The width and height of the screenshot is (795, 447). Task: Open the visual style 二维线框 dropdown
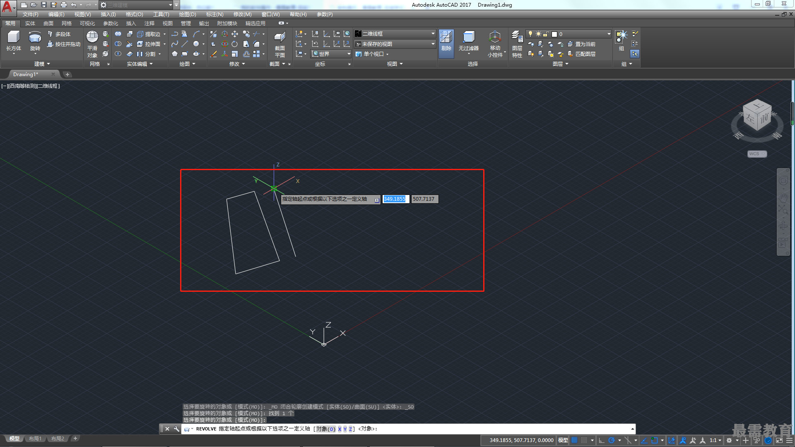click(x=395, y=34)
